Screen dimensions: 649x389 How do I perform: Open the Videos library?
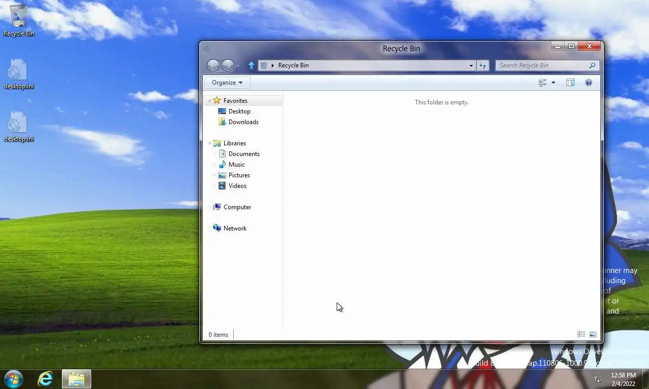point(237,186)
